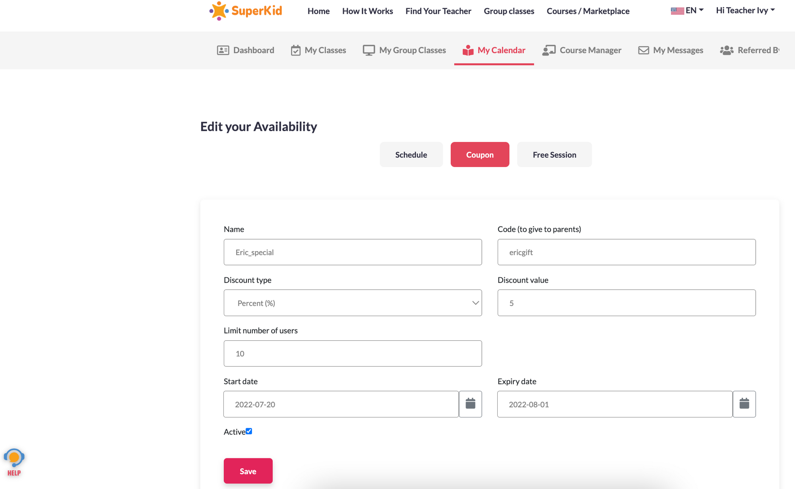This screenshot has height=489, width=795.
Task: Click the My Messages envelope icon
Action: coord(644,50)
